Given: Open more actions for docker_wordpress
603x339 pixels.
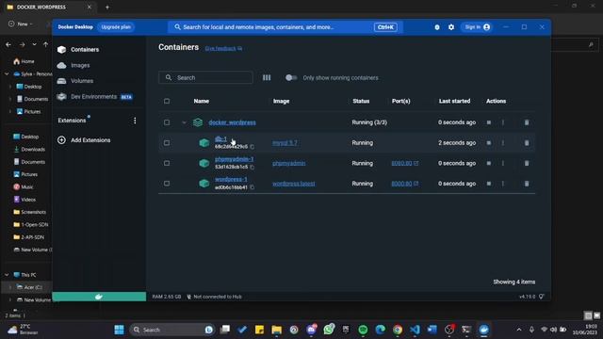Looking at the screenshot, I should coord(502,122).
